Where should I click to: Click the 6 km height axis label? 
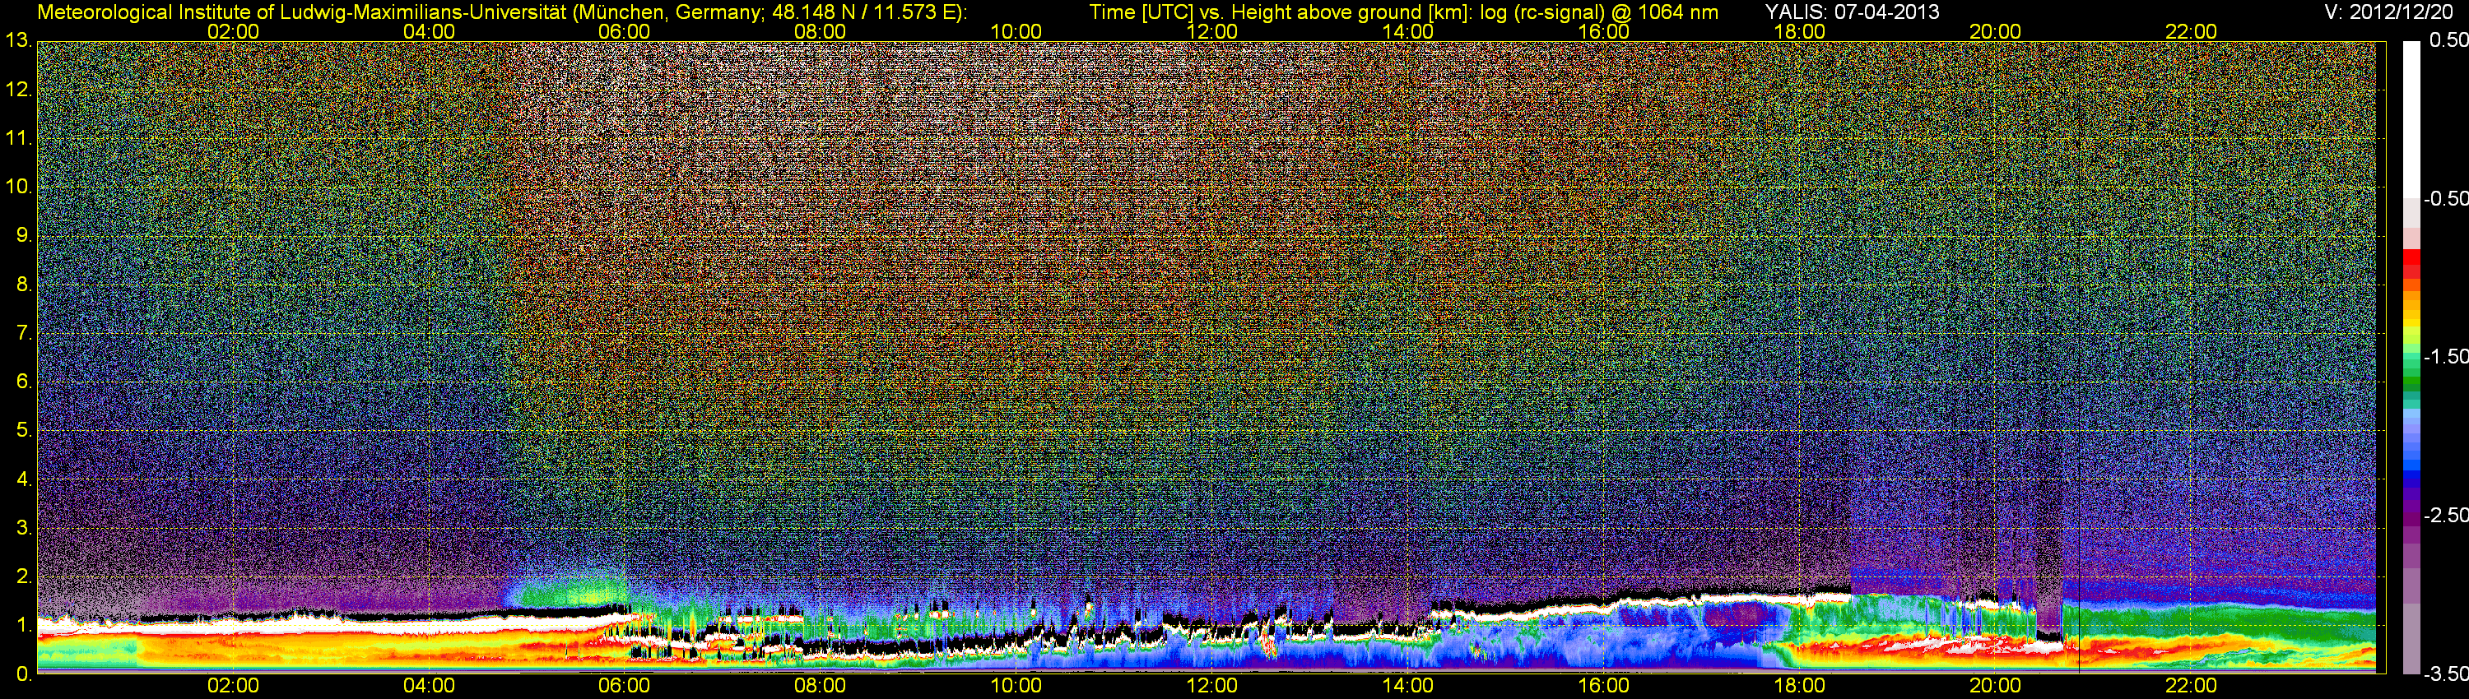coord(23,382)
